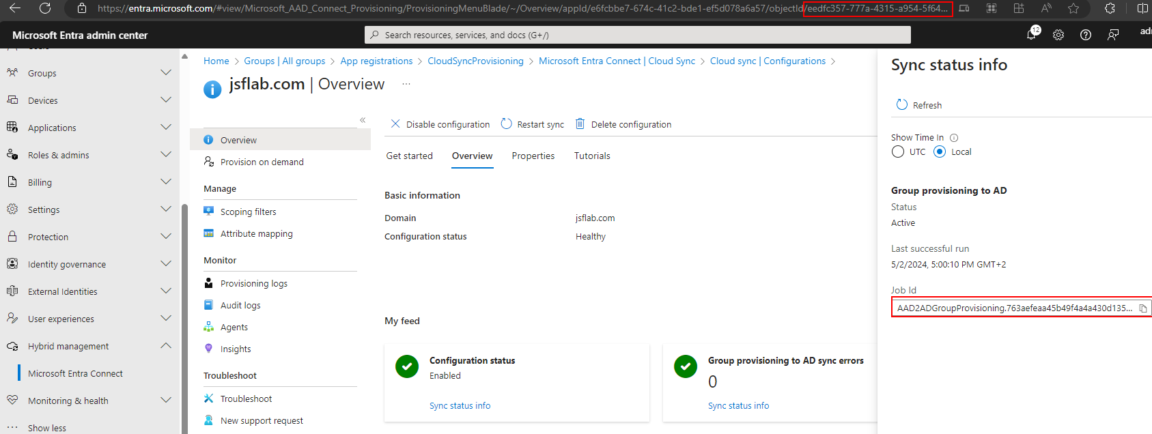Click Restart sync
1152x434 pixels.
coord(533,124)
